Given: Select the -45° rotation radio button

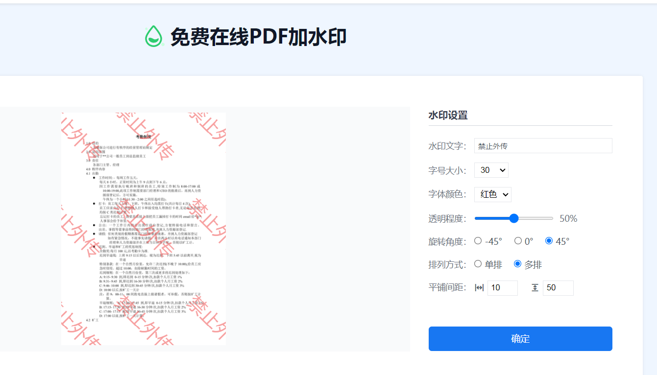Looking at the screenshot, I should [x=478, y=241].
